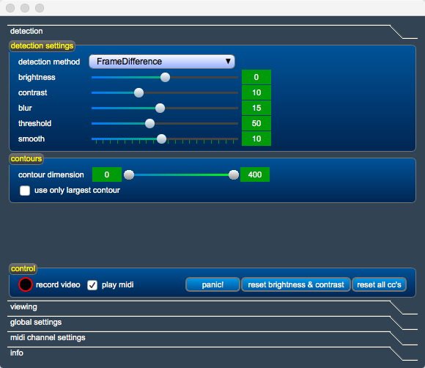Viewport: 425px width, 368px height.
Task: Click the detection settings group label
Action: (x=42, y=46)
